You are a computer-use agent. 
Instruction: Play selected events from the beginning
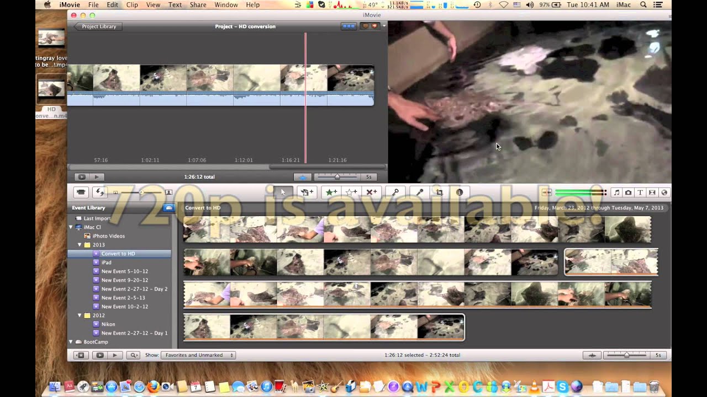[115, 355]
